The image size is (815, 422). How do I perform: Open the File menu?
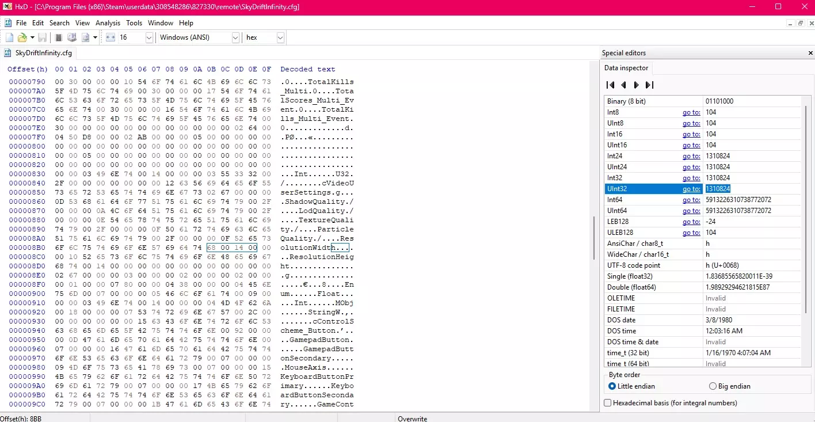coord(21,23)
